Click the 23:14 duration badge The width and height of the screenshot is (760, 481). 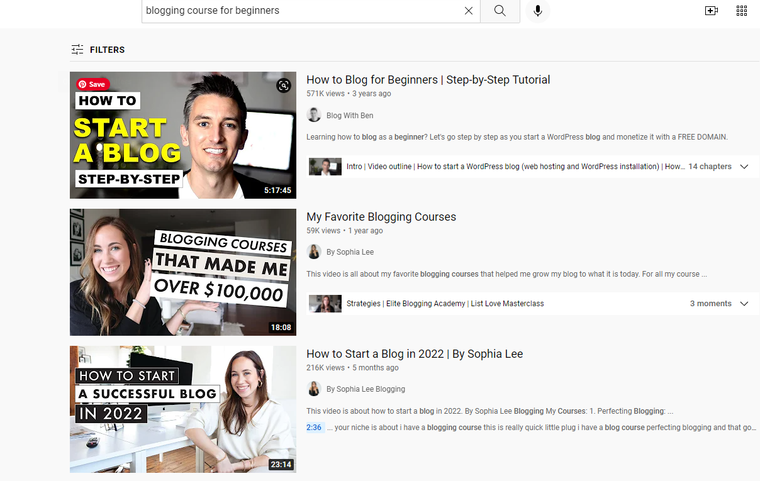(281, 464)
